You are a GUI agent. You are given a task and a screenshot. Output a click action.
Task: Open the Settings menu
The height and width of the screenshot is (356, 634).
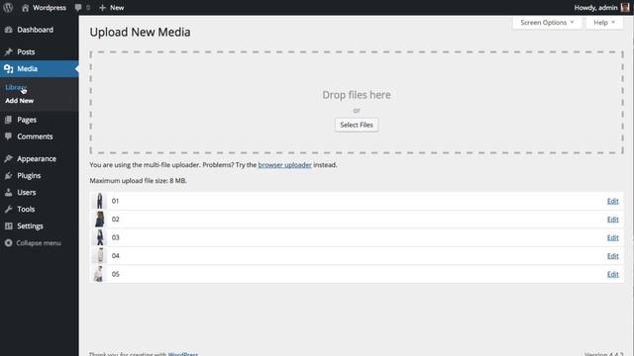(30, 226)
